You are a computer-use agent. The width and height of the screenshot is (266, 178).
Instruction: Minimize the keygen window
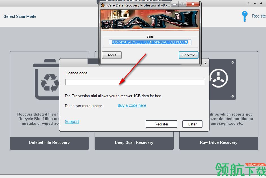click(175, 4)
